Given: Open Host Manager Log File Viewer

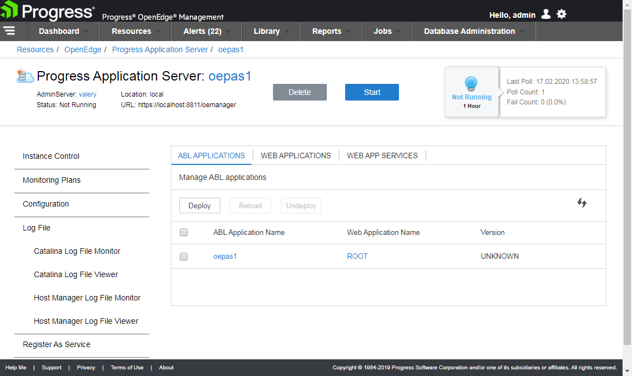Looking at the screenshot, I should [x=86, y=321].
